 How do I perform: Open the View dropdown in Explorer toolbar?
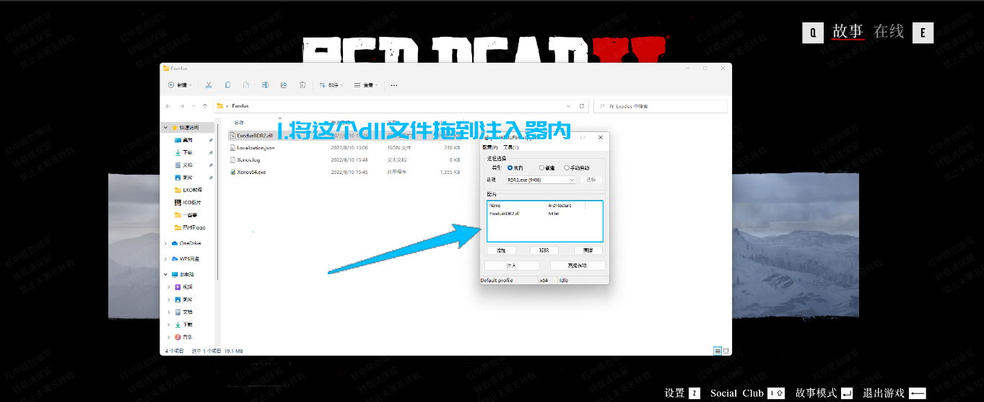[367, 85]
